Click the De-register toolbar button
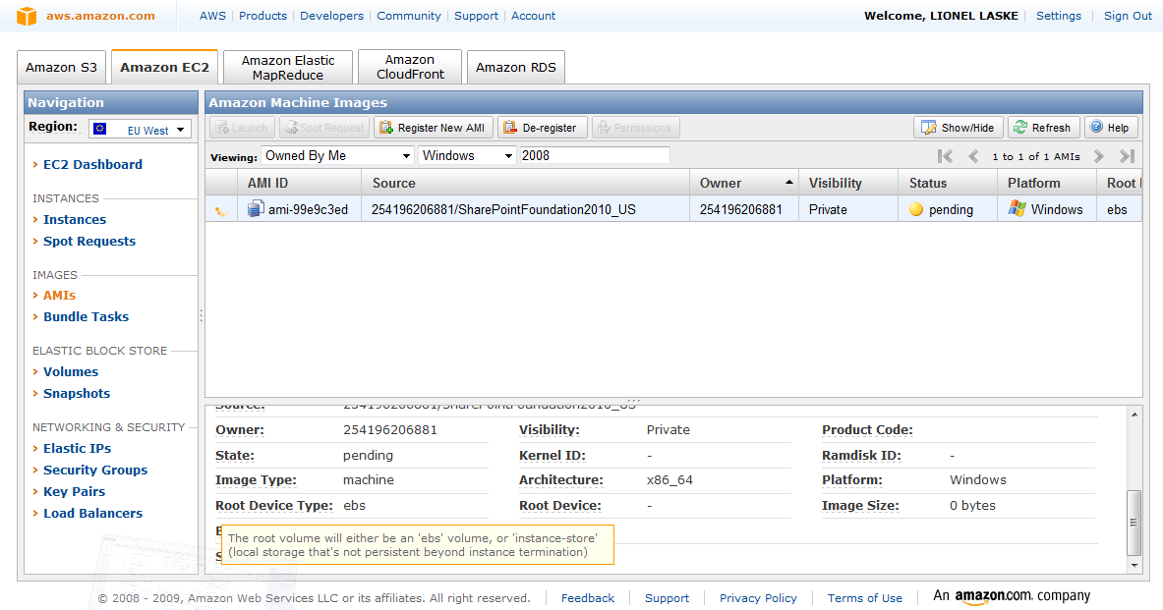Screen dimensions: 1163x610 click(543, 128)
